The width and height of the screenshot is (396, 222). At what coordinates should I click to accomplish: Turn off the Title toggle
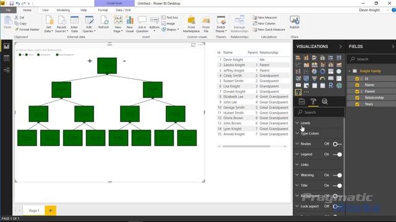pyautogui.click(x=337, y=186)
